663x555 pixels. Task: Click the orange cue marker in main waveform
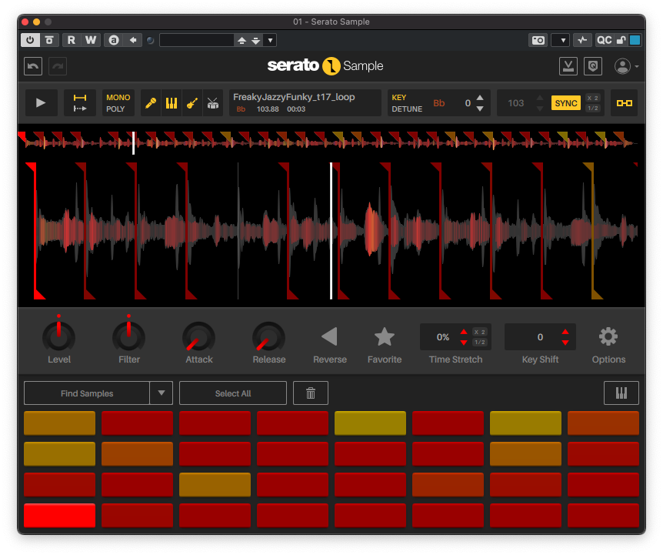(592, 231)
